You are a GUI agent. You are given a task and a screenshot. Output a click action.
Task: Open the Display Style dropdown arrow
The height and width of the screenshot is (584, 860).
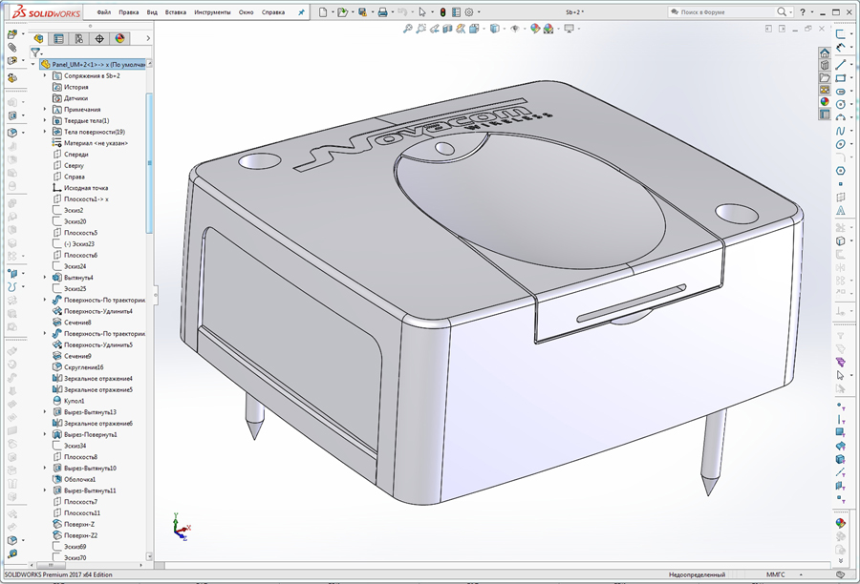point(504,30)
